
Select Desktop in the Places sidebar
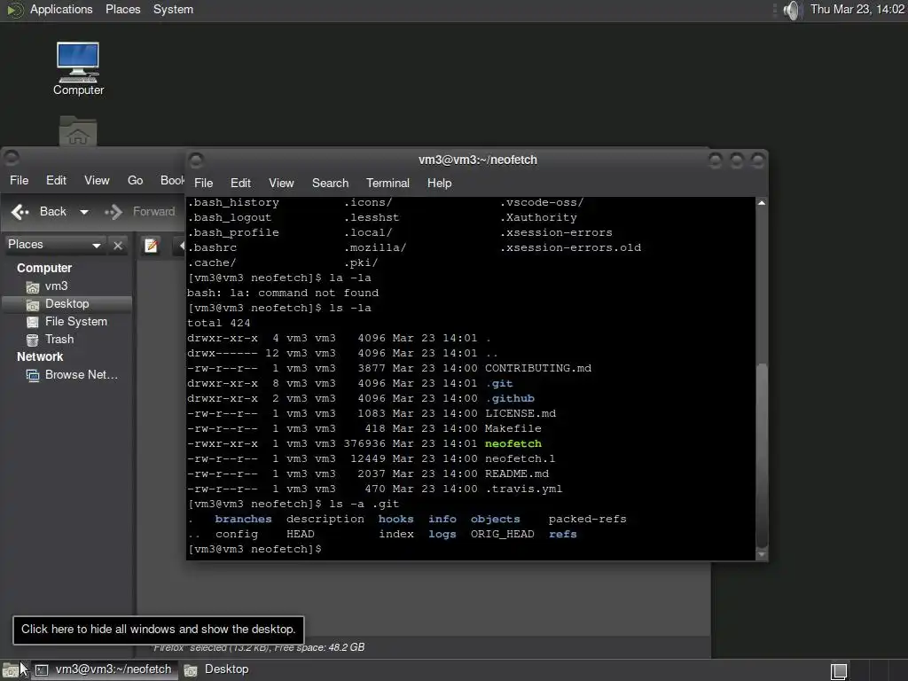coord(67,304)
